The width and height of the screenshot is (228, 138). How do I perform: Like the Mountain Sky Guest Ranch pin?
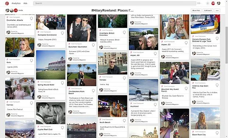click(186, 88)
